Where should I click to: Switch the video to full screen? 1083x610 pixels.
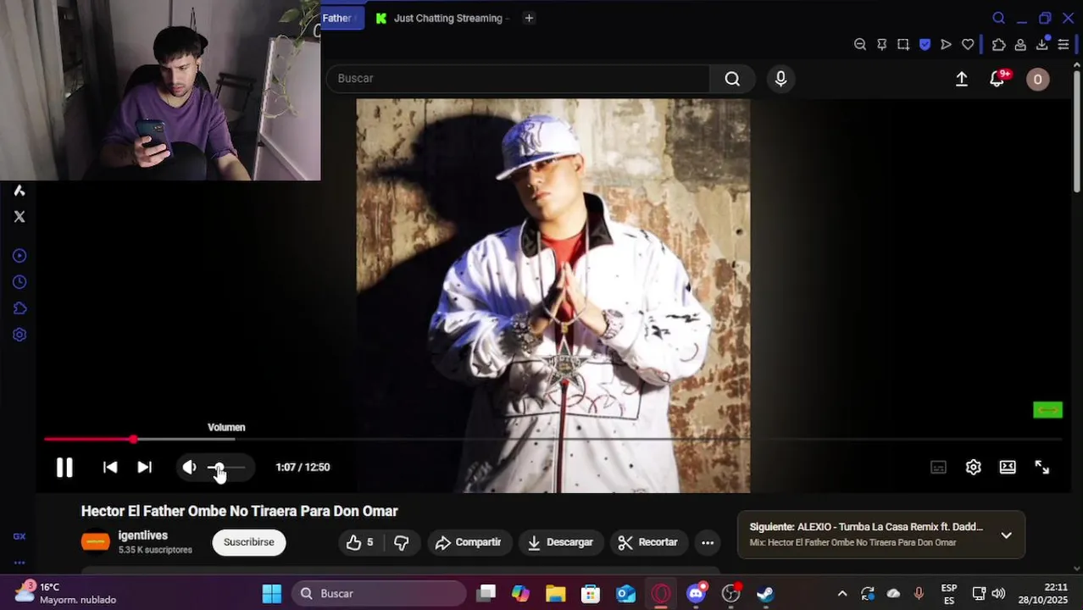[x=1042, y=467]
